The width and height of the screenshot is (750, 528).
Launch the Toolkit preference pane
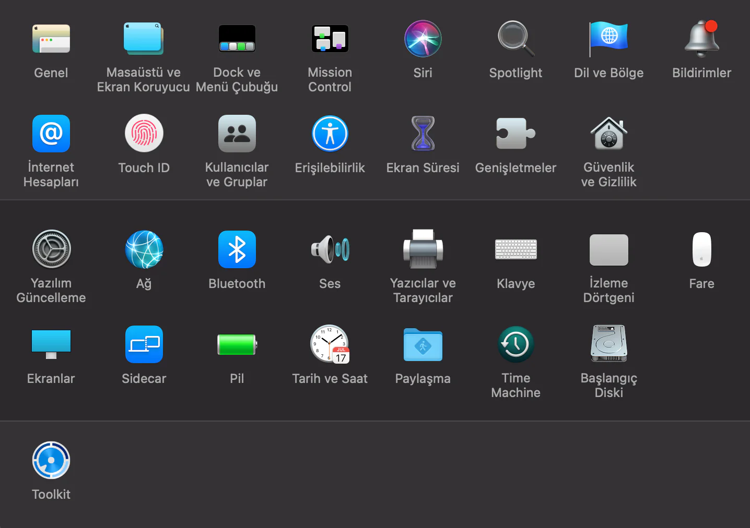coord(51,460)
